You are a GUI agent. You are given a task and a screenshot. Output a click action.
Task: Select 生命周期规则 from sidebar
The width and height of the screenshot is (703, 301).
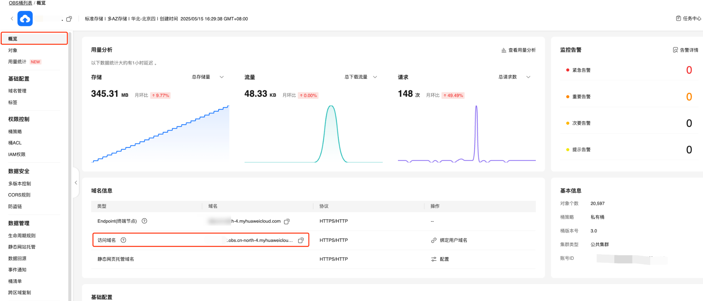click(x=22, y=236)
